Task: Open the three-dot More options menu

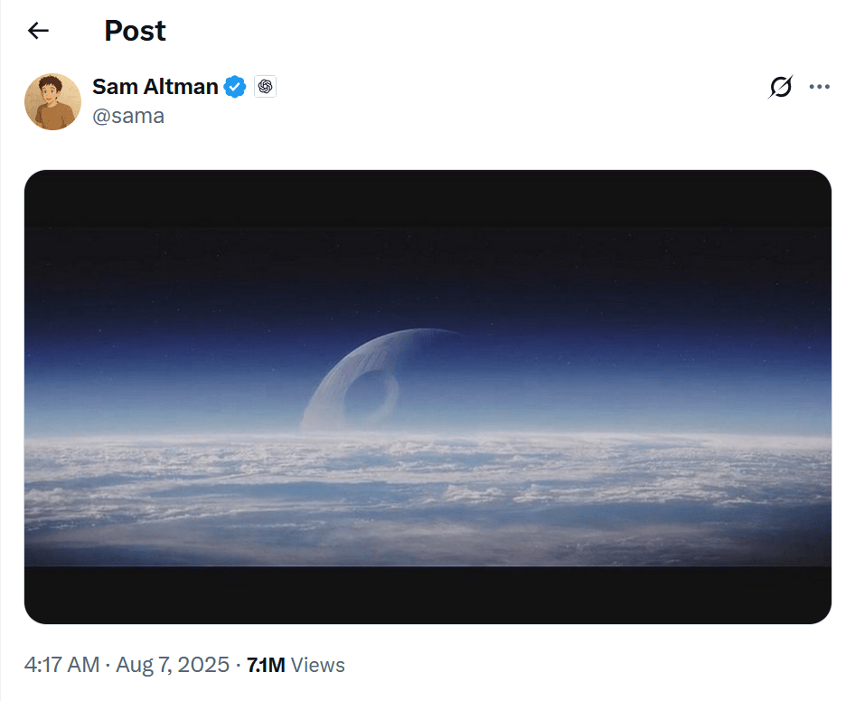Action: coord(820,87)
